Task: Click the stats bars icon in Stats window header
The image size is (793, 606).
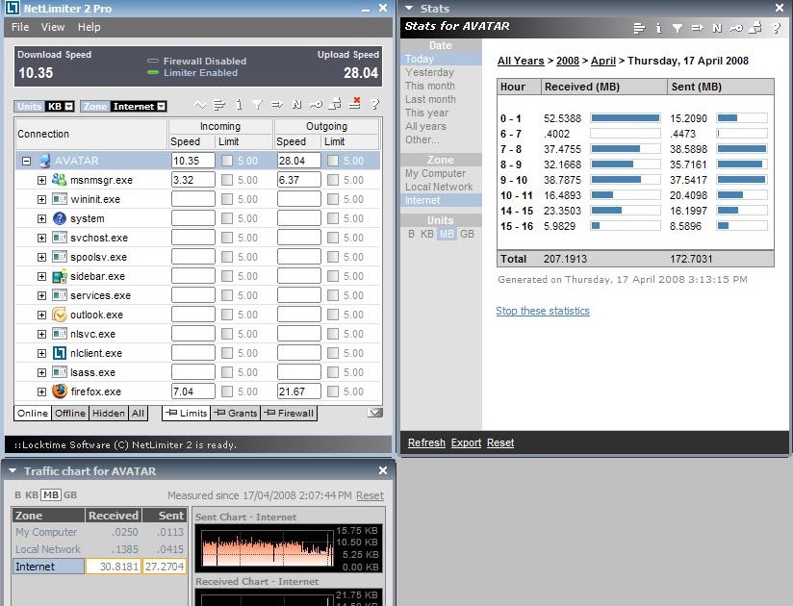Action: [x=639, y=28]
